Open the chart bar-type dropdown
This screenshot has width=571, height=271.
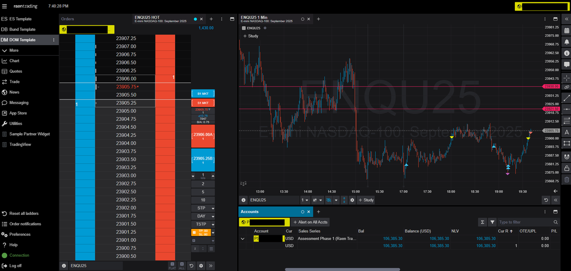317,200
